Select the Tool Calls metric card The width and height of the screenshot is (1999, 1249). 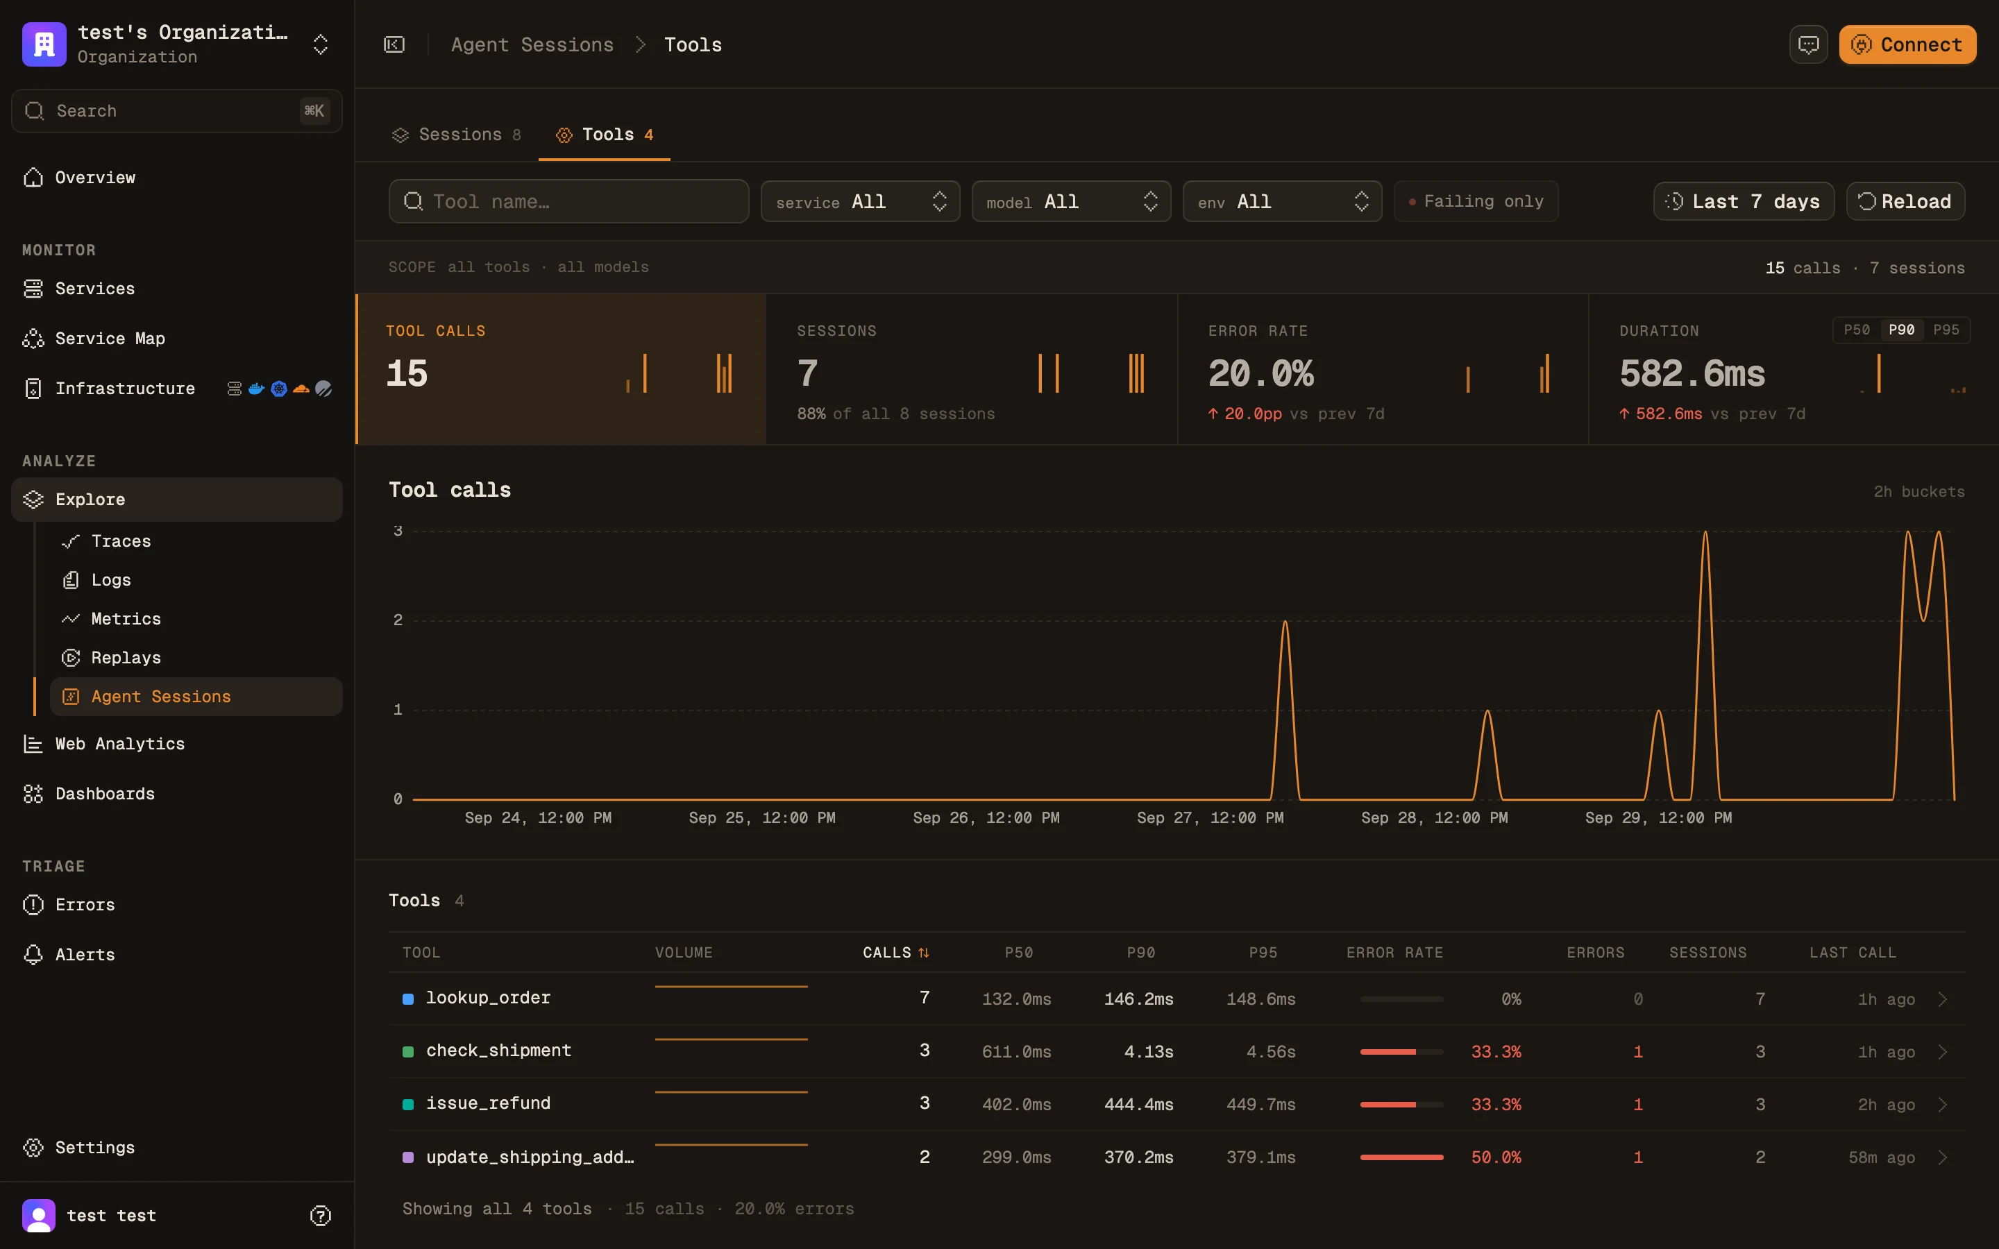point(562,369)
